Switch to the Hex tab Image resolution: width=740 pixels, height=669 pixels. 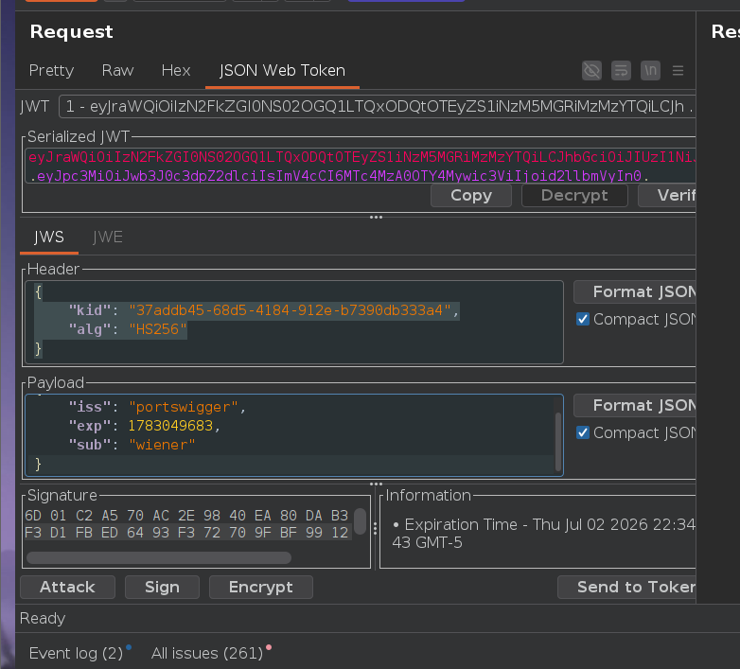(x=176, y=70)
